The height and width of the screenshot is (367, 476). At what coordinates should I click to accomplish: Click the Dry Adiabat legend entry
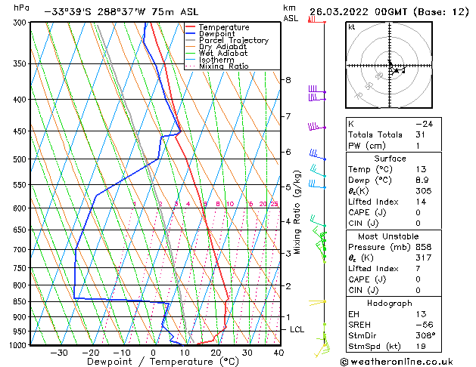[216, 47]
